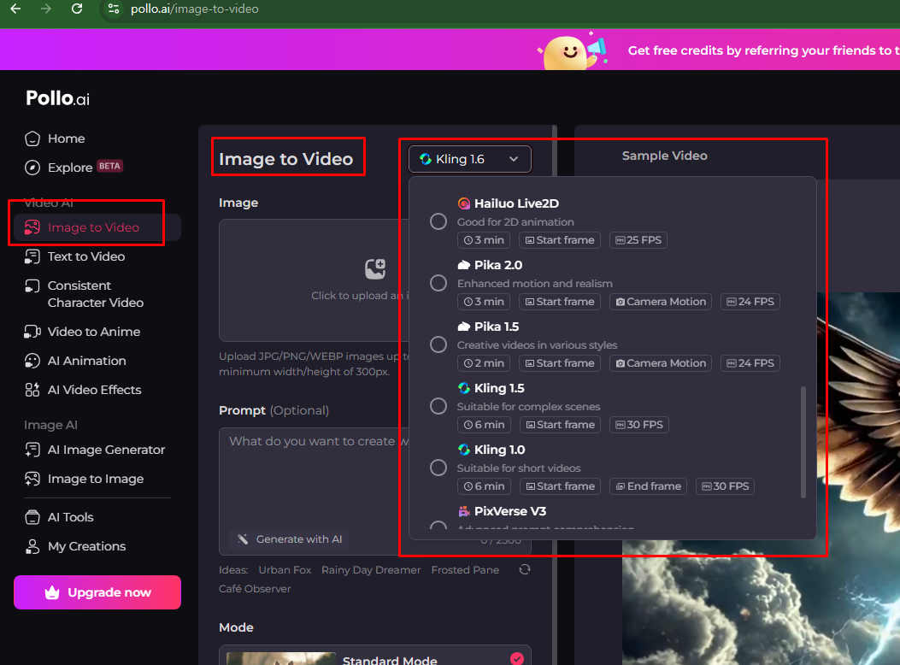Use the Rainy Day Dreamer idea
Image resolution: width=900 pixels, height=665 pixels.
point(371,570)
